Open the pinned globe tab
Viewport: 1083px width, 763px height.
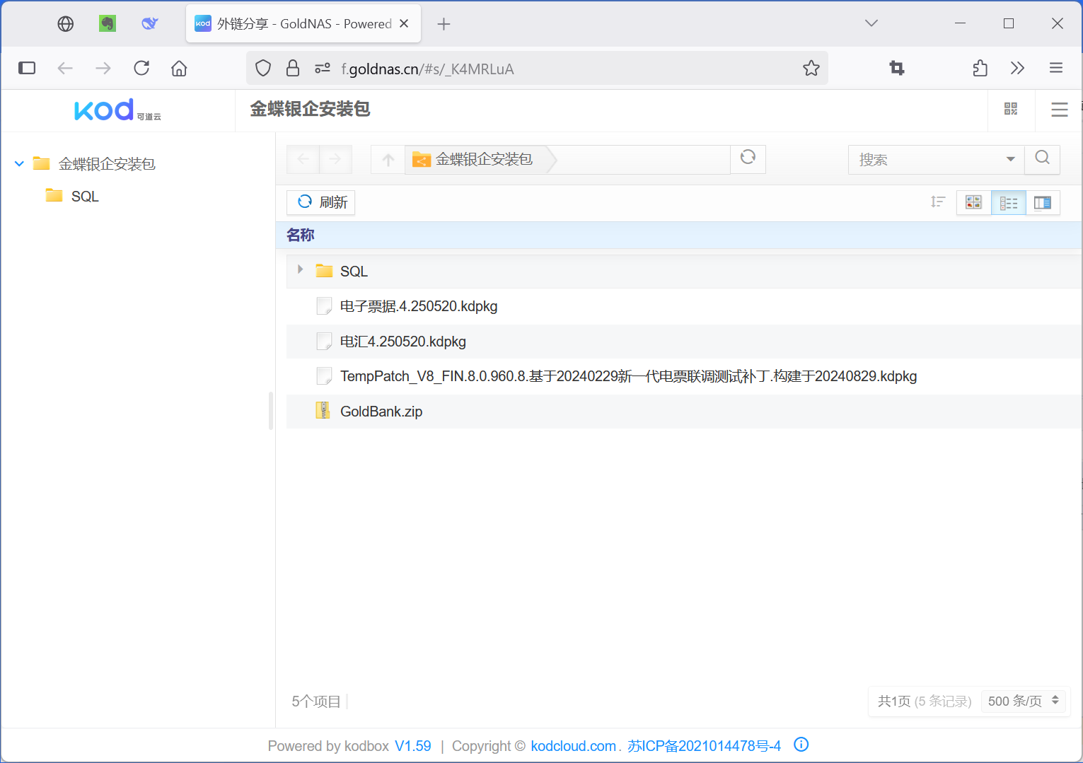point(65,24)
